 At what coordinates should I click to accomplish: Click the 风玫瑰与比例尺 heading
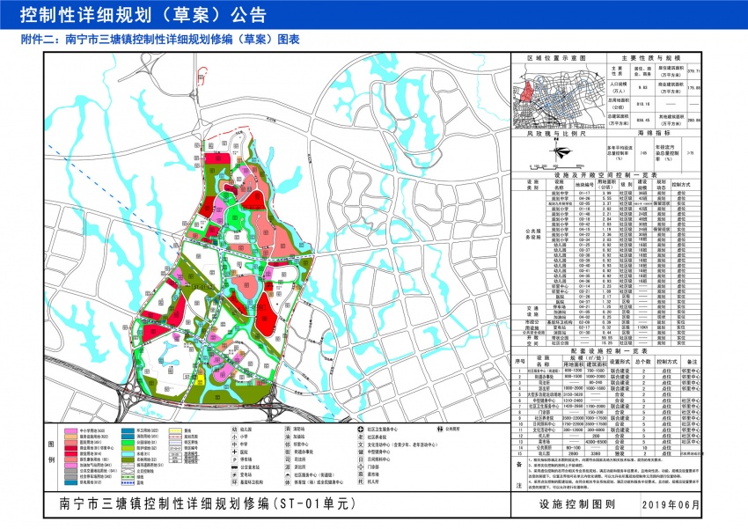tap(557, 134)
